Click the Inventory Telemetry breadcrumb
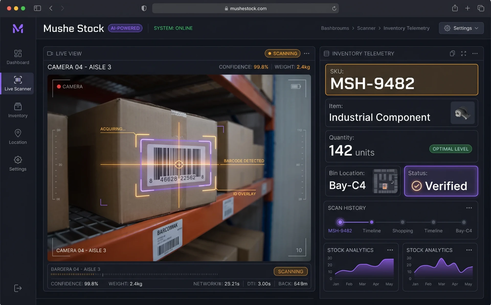This screenshot has width=491, height=305. pos(406,28)
